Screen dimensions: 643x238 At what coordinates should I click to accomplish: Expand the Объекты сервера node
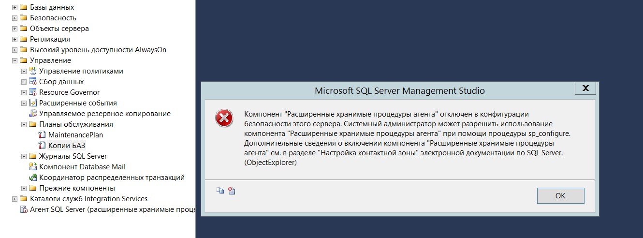click(15, 29)
